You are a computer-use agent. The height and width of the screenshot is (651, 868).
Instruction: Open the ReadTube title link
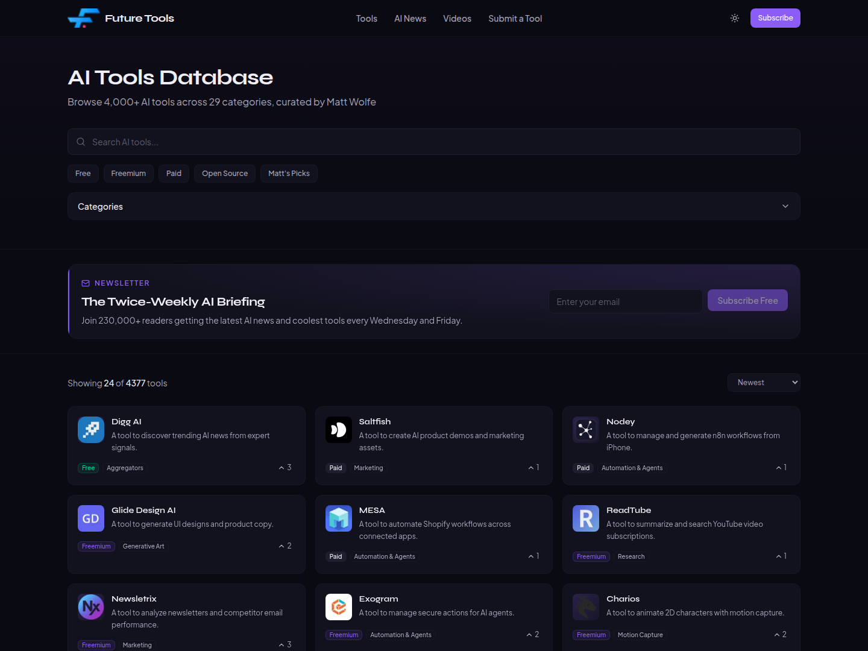point(629,510)
